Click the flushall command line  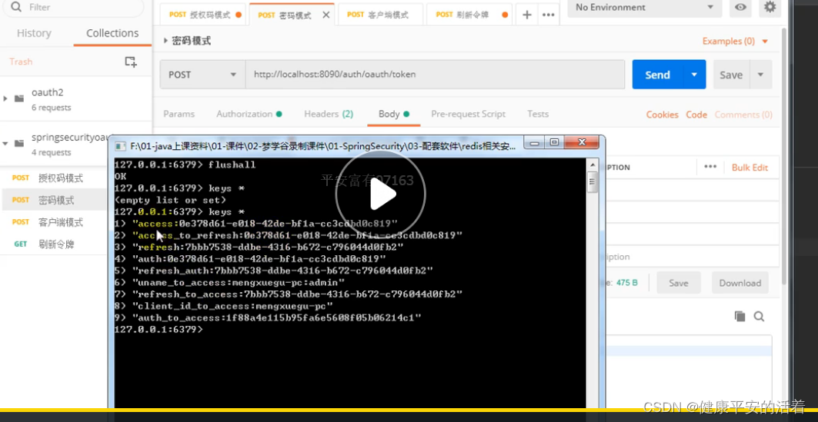185,164
